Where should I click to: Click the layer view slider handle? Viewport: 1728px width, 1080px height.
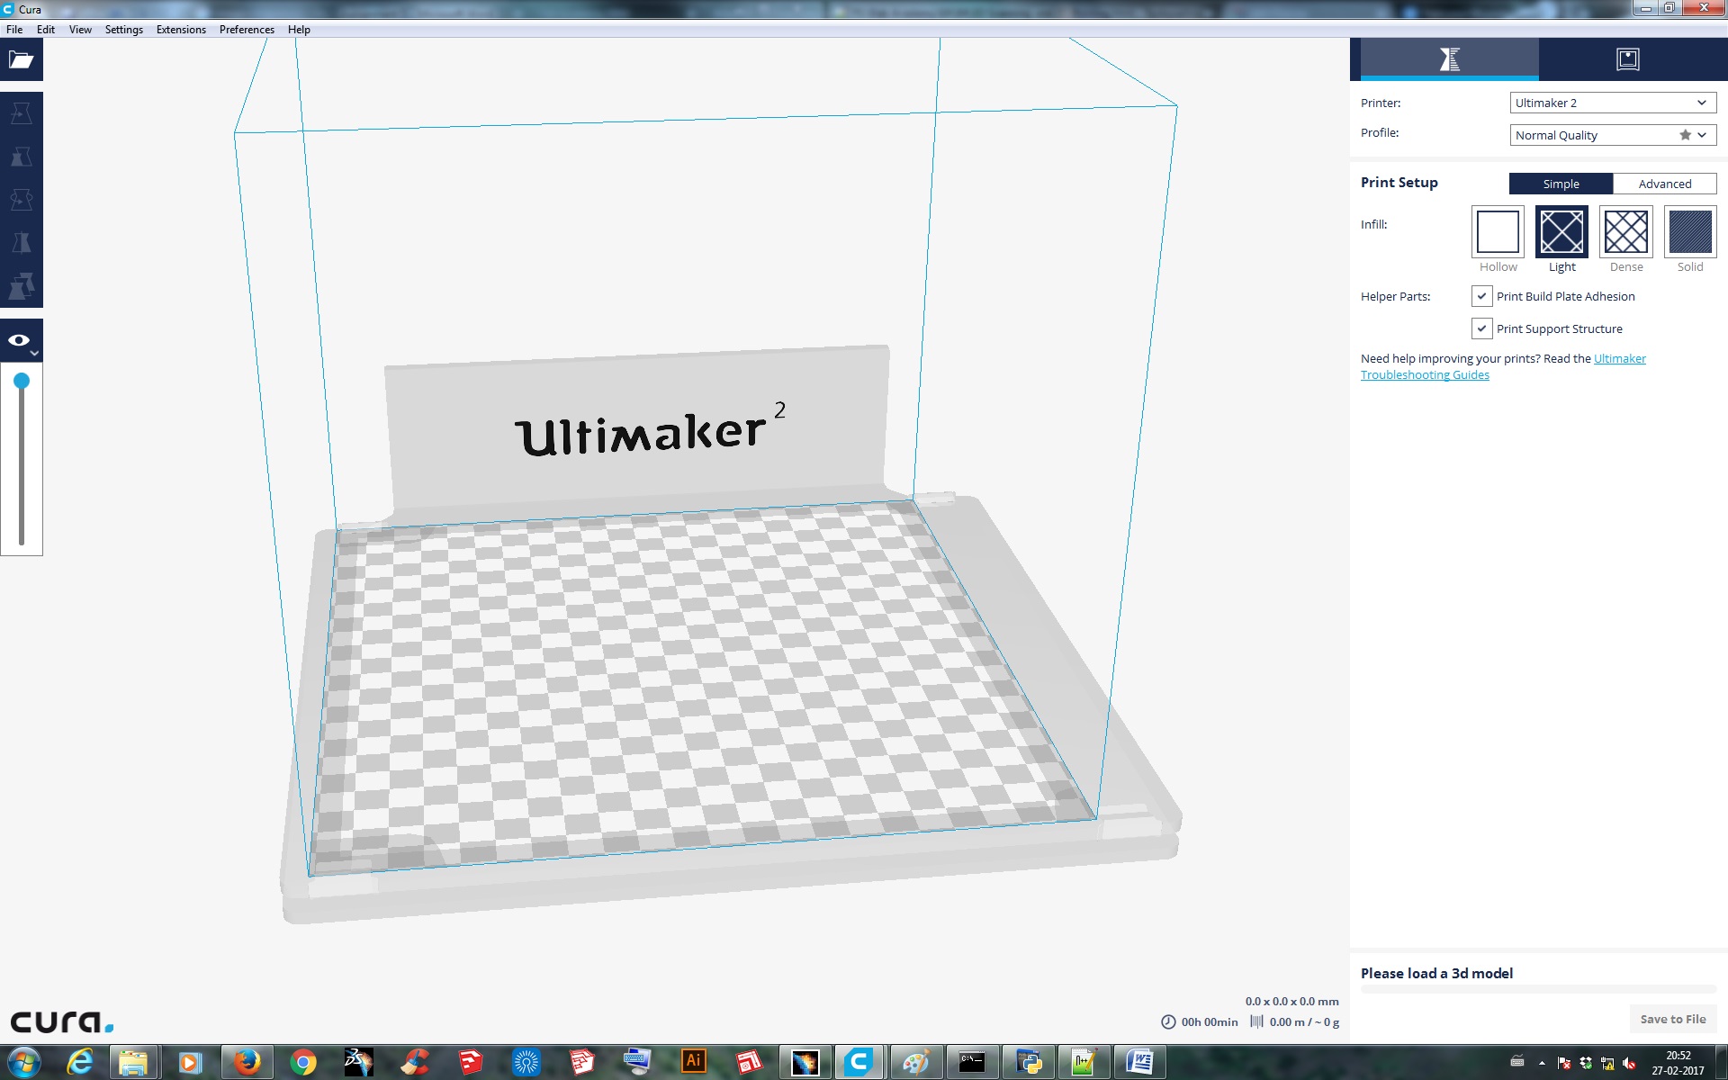(x=22, y=381)
